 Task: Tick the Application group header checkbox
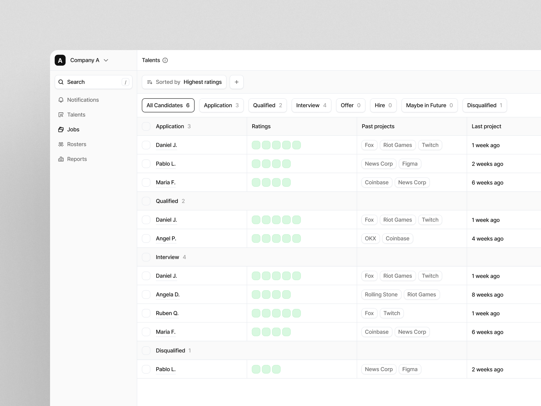tap(146, 126)
